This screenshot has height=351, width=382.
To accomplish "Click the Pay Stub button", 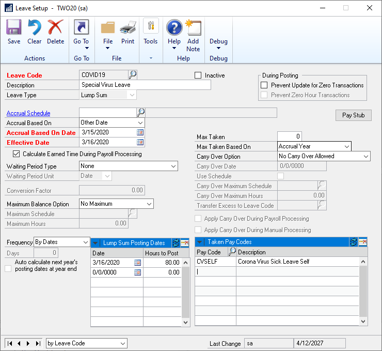I will click(354, 115).
